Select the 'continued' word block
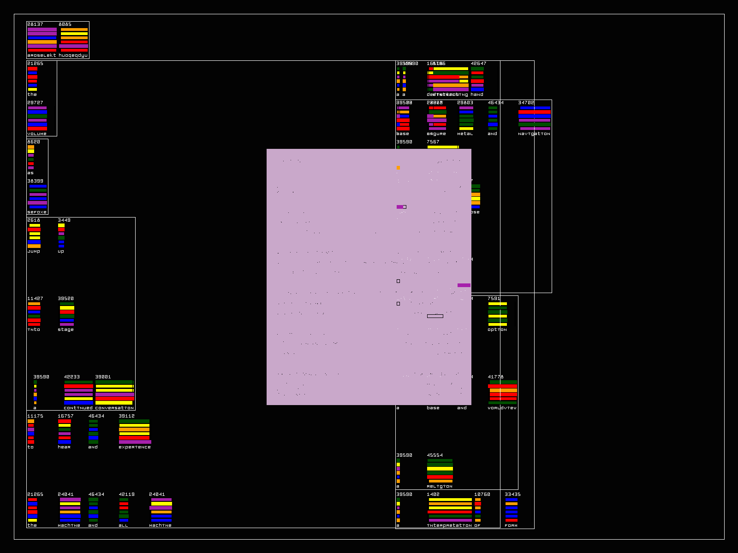 tap(78, 393)
